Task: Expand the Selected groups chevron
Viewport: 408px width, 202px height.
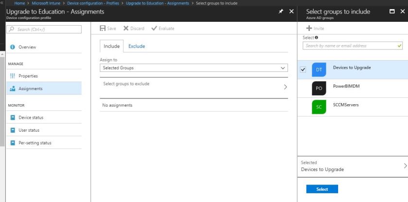Action: [x=405, y=166]
